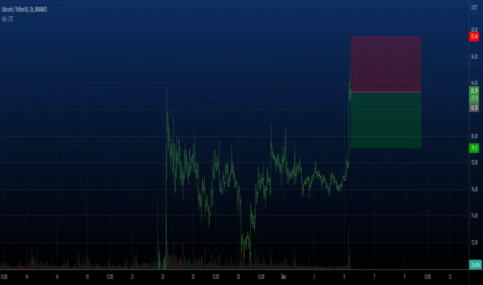Click the 88.00 price axis label
Image resolution: width=483 pixels, height=285 pixels.
coord(474,30)
